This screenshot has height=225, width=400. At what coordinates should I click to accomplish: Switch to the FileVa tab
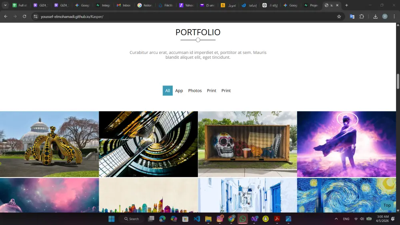[x=166, y=5]
